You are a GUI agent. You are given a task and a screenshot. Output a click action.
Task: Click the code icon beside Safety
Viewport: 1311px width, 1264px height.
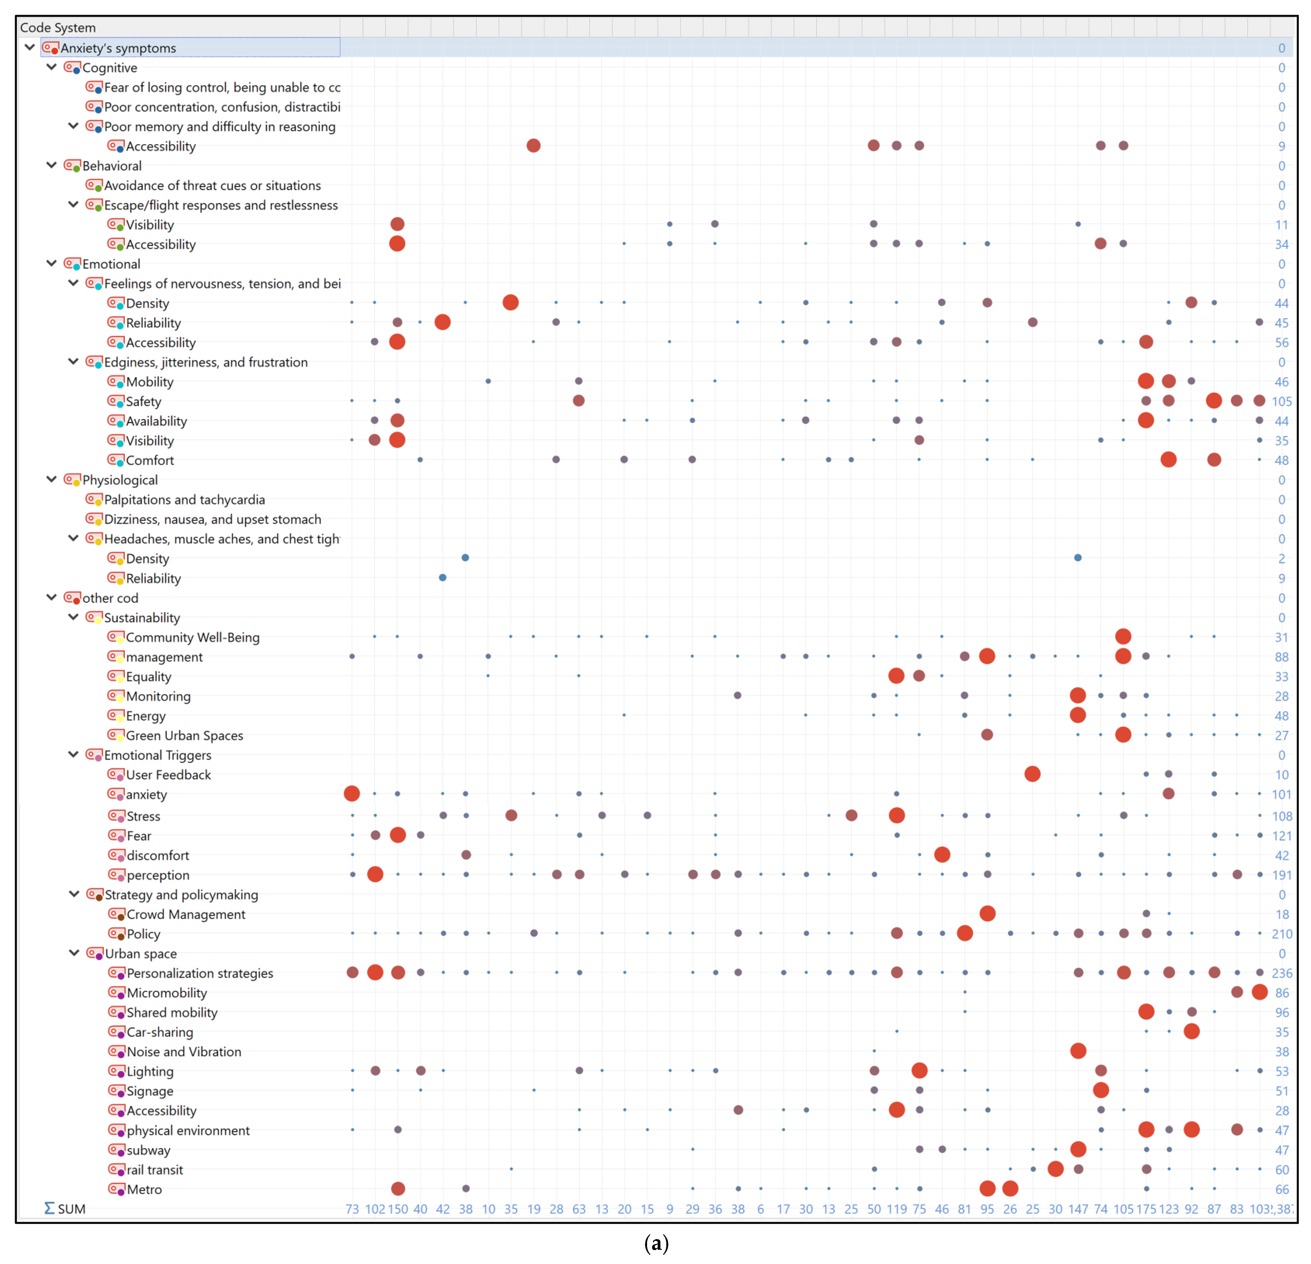click(x=116, y=401)
